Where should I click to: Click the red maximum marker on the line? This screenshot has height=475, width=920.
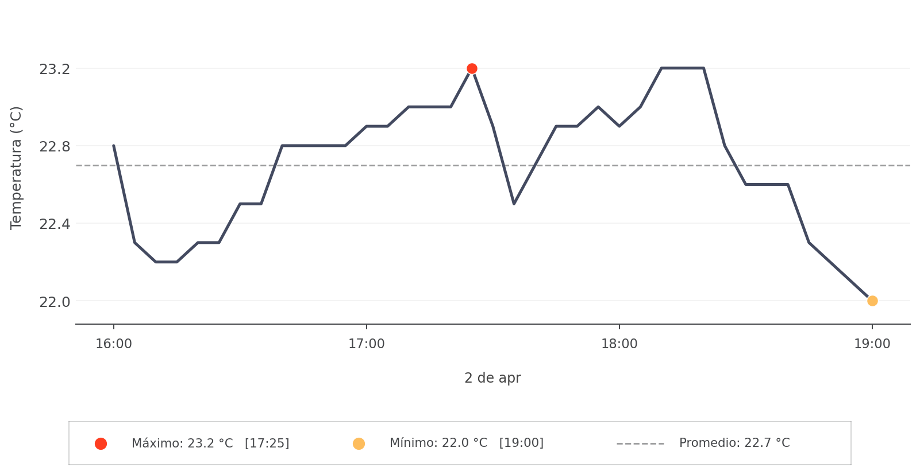click(x=472, y=69)
